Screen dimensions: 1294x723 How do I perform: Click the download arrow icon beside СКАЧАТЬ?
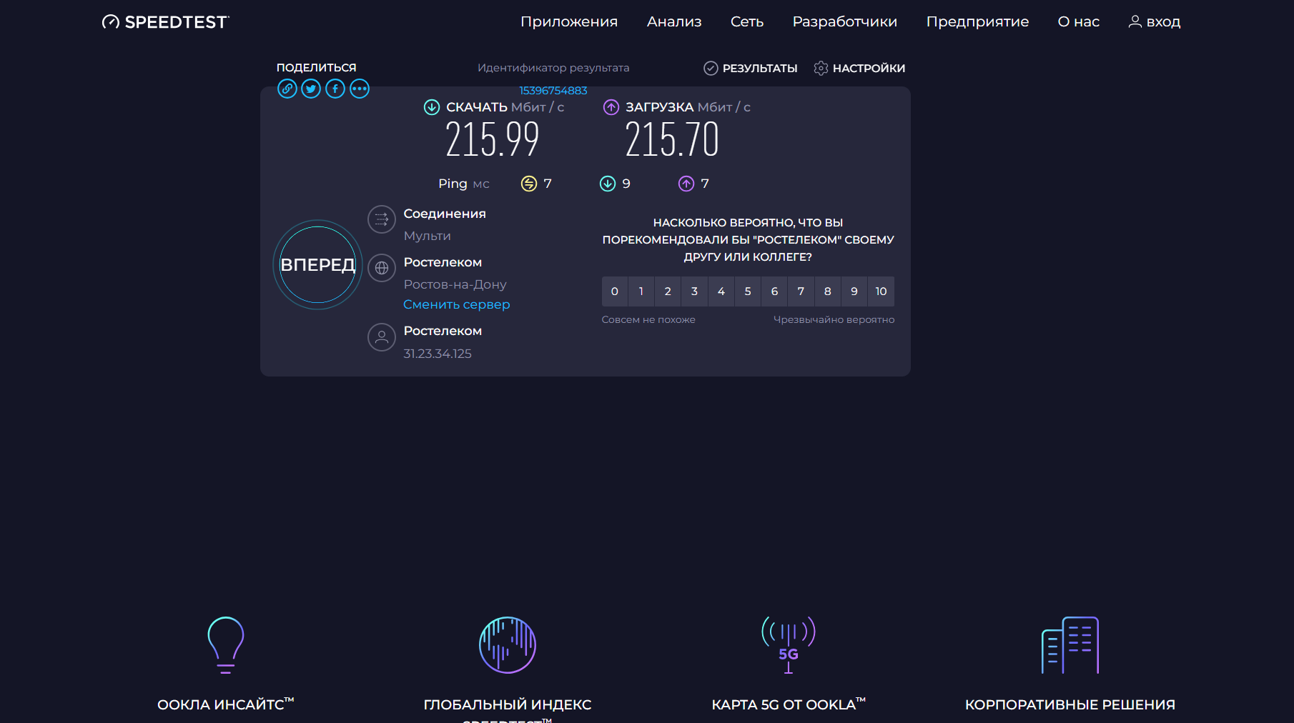(x=432, y=107)
